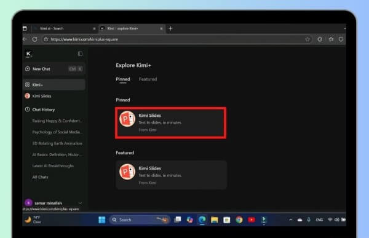Show hidden system tray icons
The image size is (369, 238).
291,220
